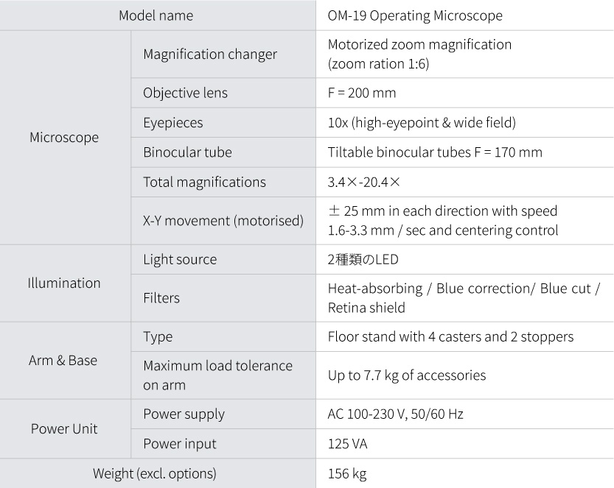Click the "Motorized zoom magnification" value
Viewport: 614px width, 488px height.
pos(419,45)
